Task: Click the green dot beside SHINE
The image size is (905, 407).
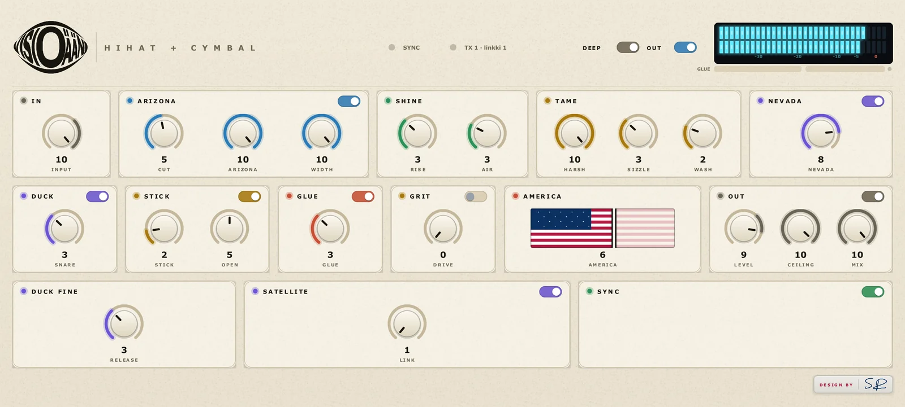Action: (x=388, y=100)
